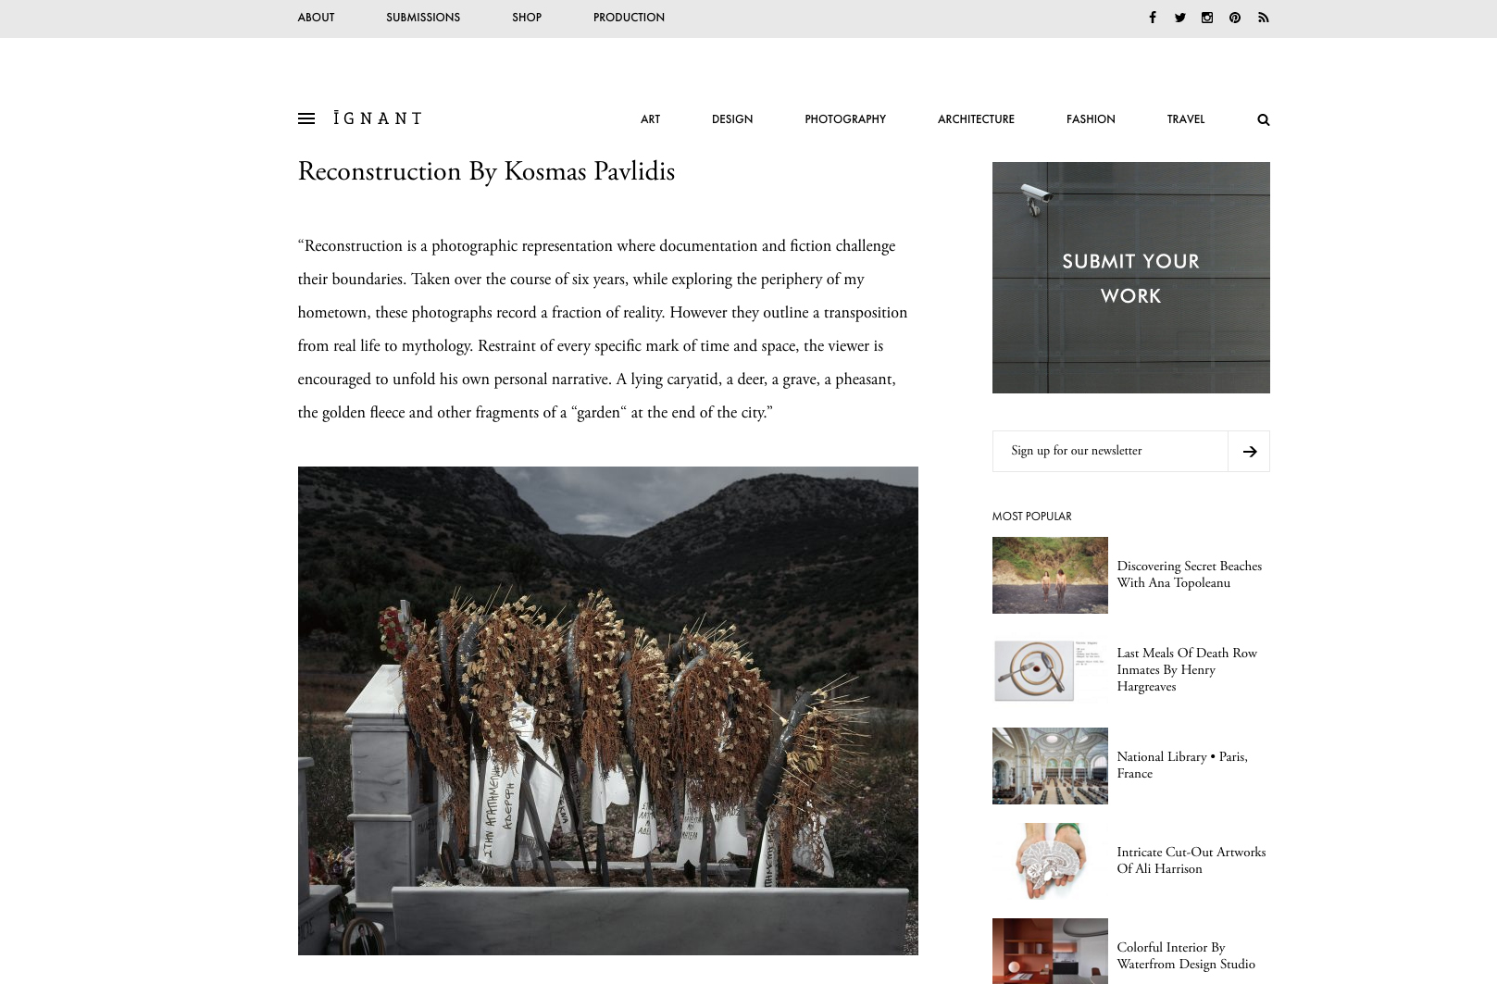Open the Twitter social icon
Viewport: 1497px width, 984px height.
click(1179, 18)
